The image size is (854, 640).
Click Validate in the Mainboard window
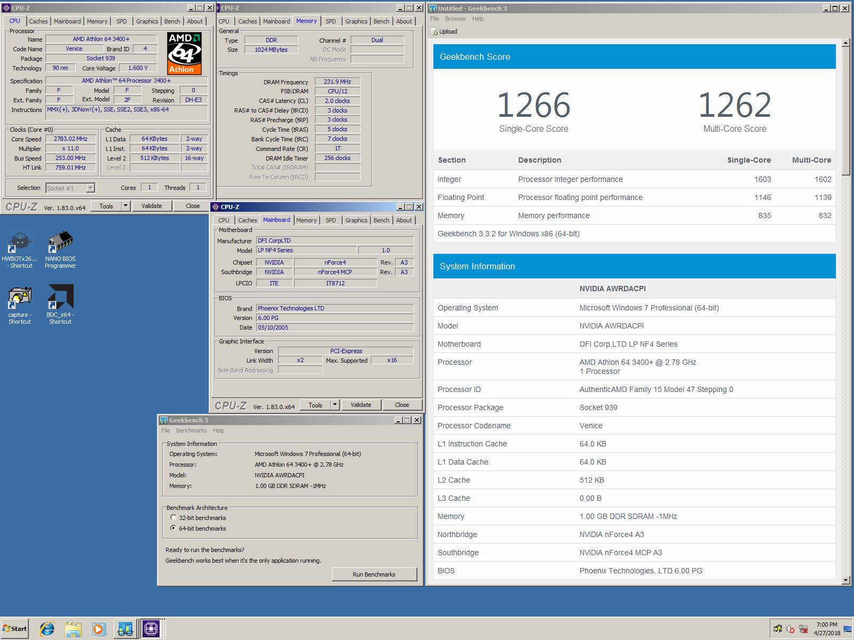(x=361, y=405)
